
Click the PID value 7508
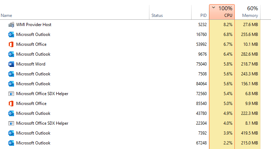(202, 74)
